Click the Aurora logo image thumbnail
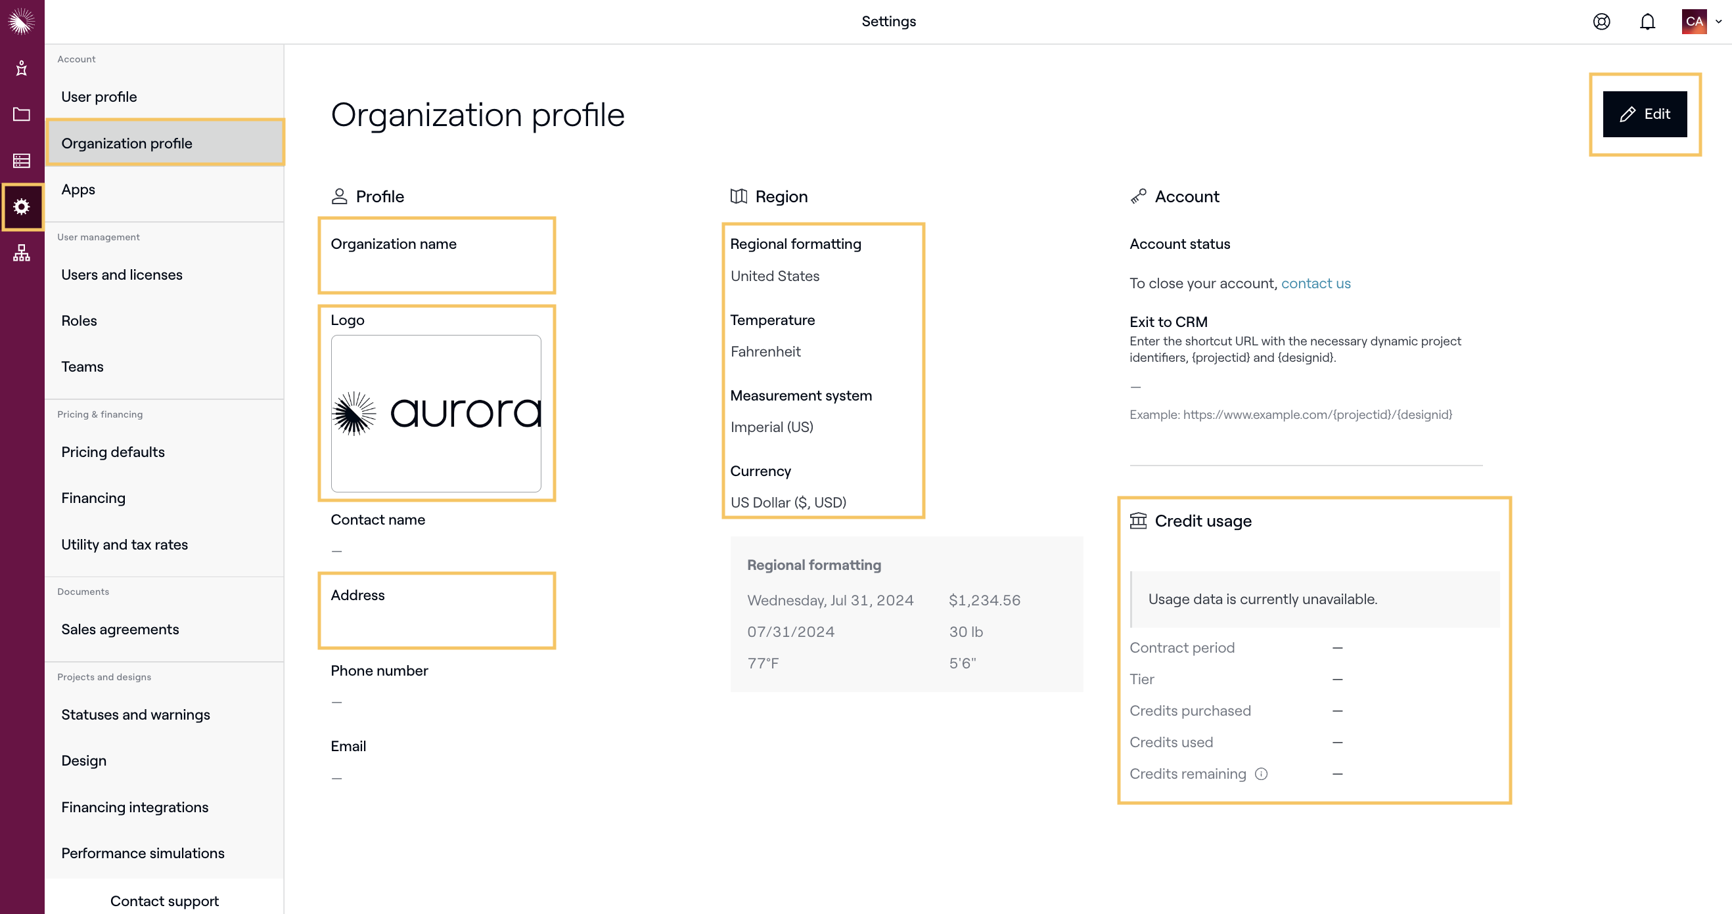The height and width of the screenshot is (914, 1732). [436, 413]
